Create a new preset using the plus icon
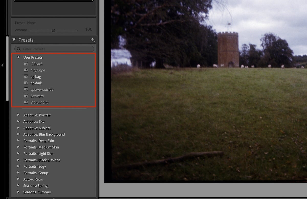The width and height of the screenshot is (307, 199). (93, 40)
